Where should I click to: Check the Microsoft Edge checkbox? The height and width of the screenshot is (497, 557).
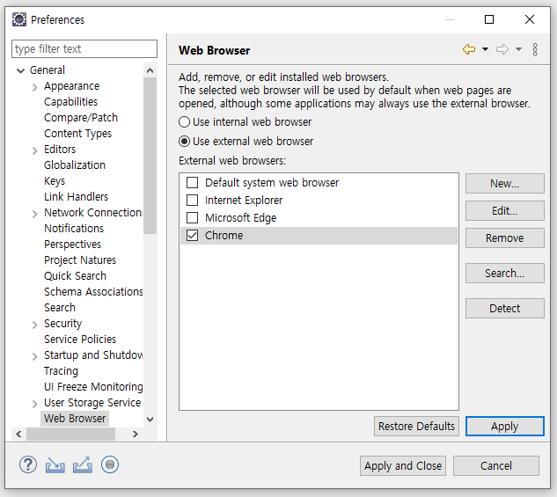click(x=192, y=217)
